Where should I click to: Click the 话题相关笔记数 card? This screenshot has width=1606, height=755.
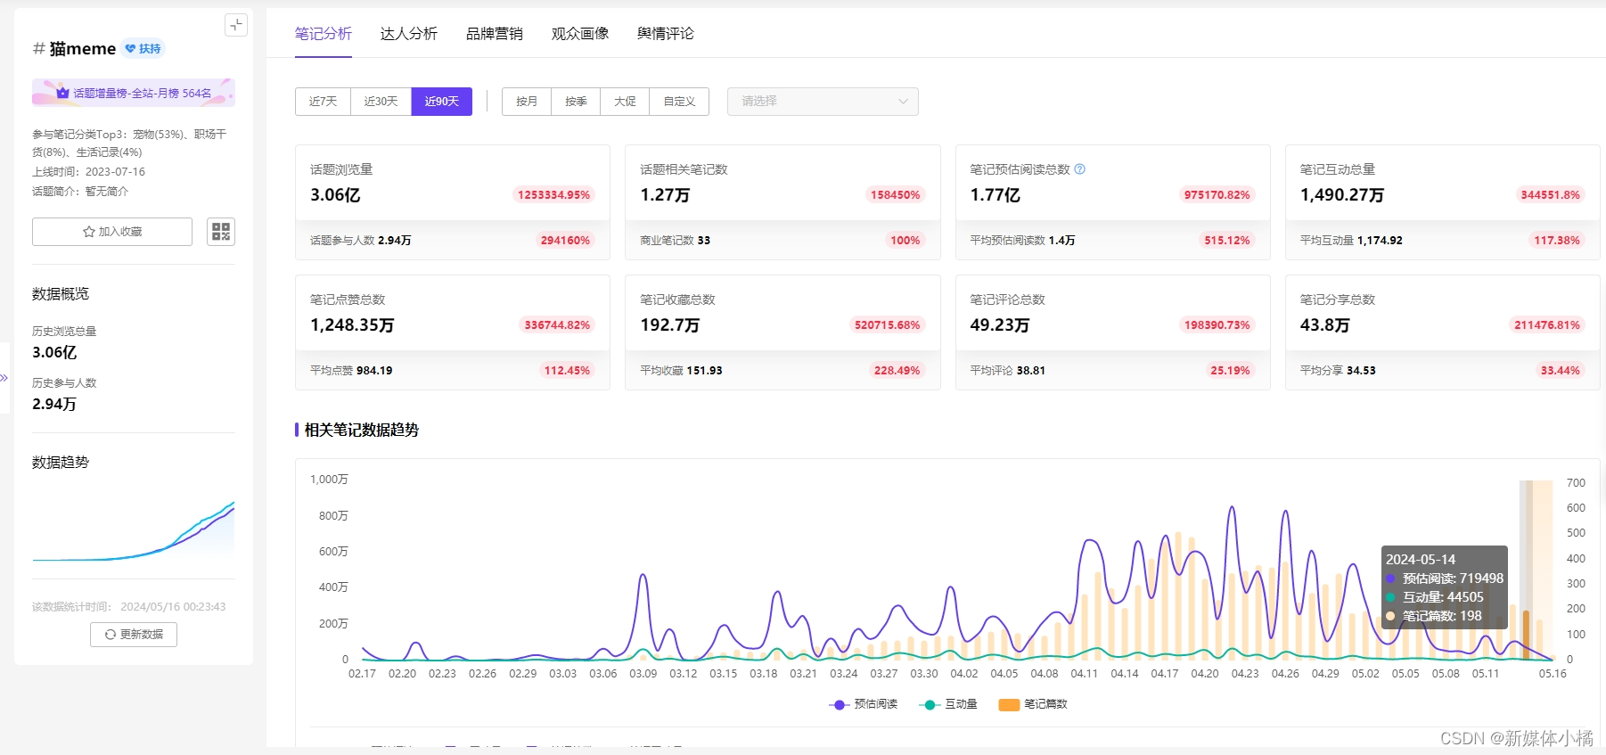click(783, 202)
